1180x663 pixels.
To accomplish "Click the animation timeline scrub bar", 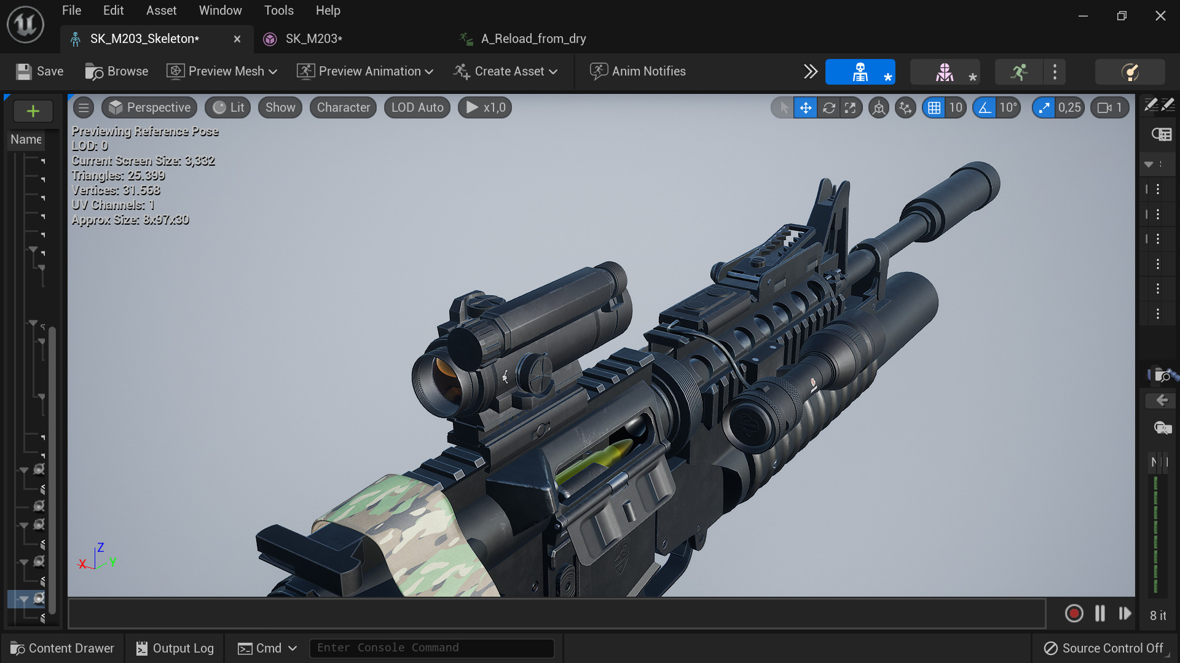I will [x=557, y=614].
